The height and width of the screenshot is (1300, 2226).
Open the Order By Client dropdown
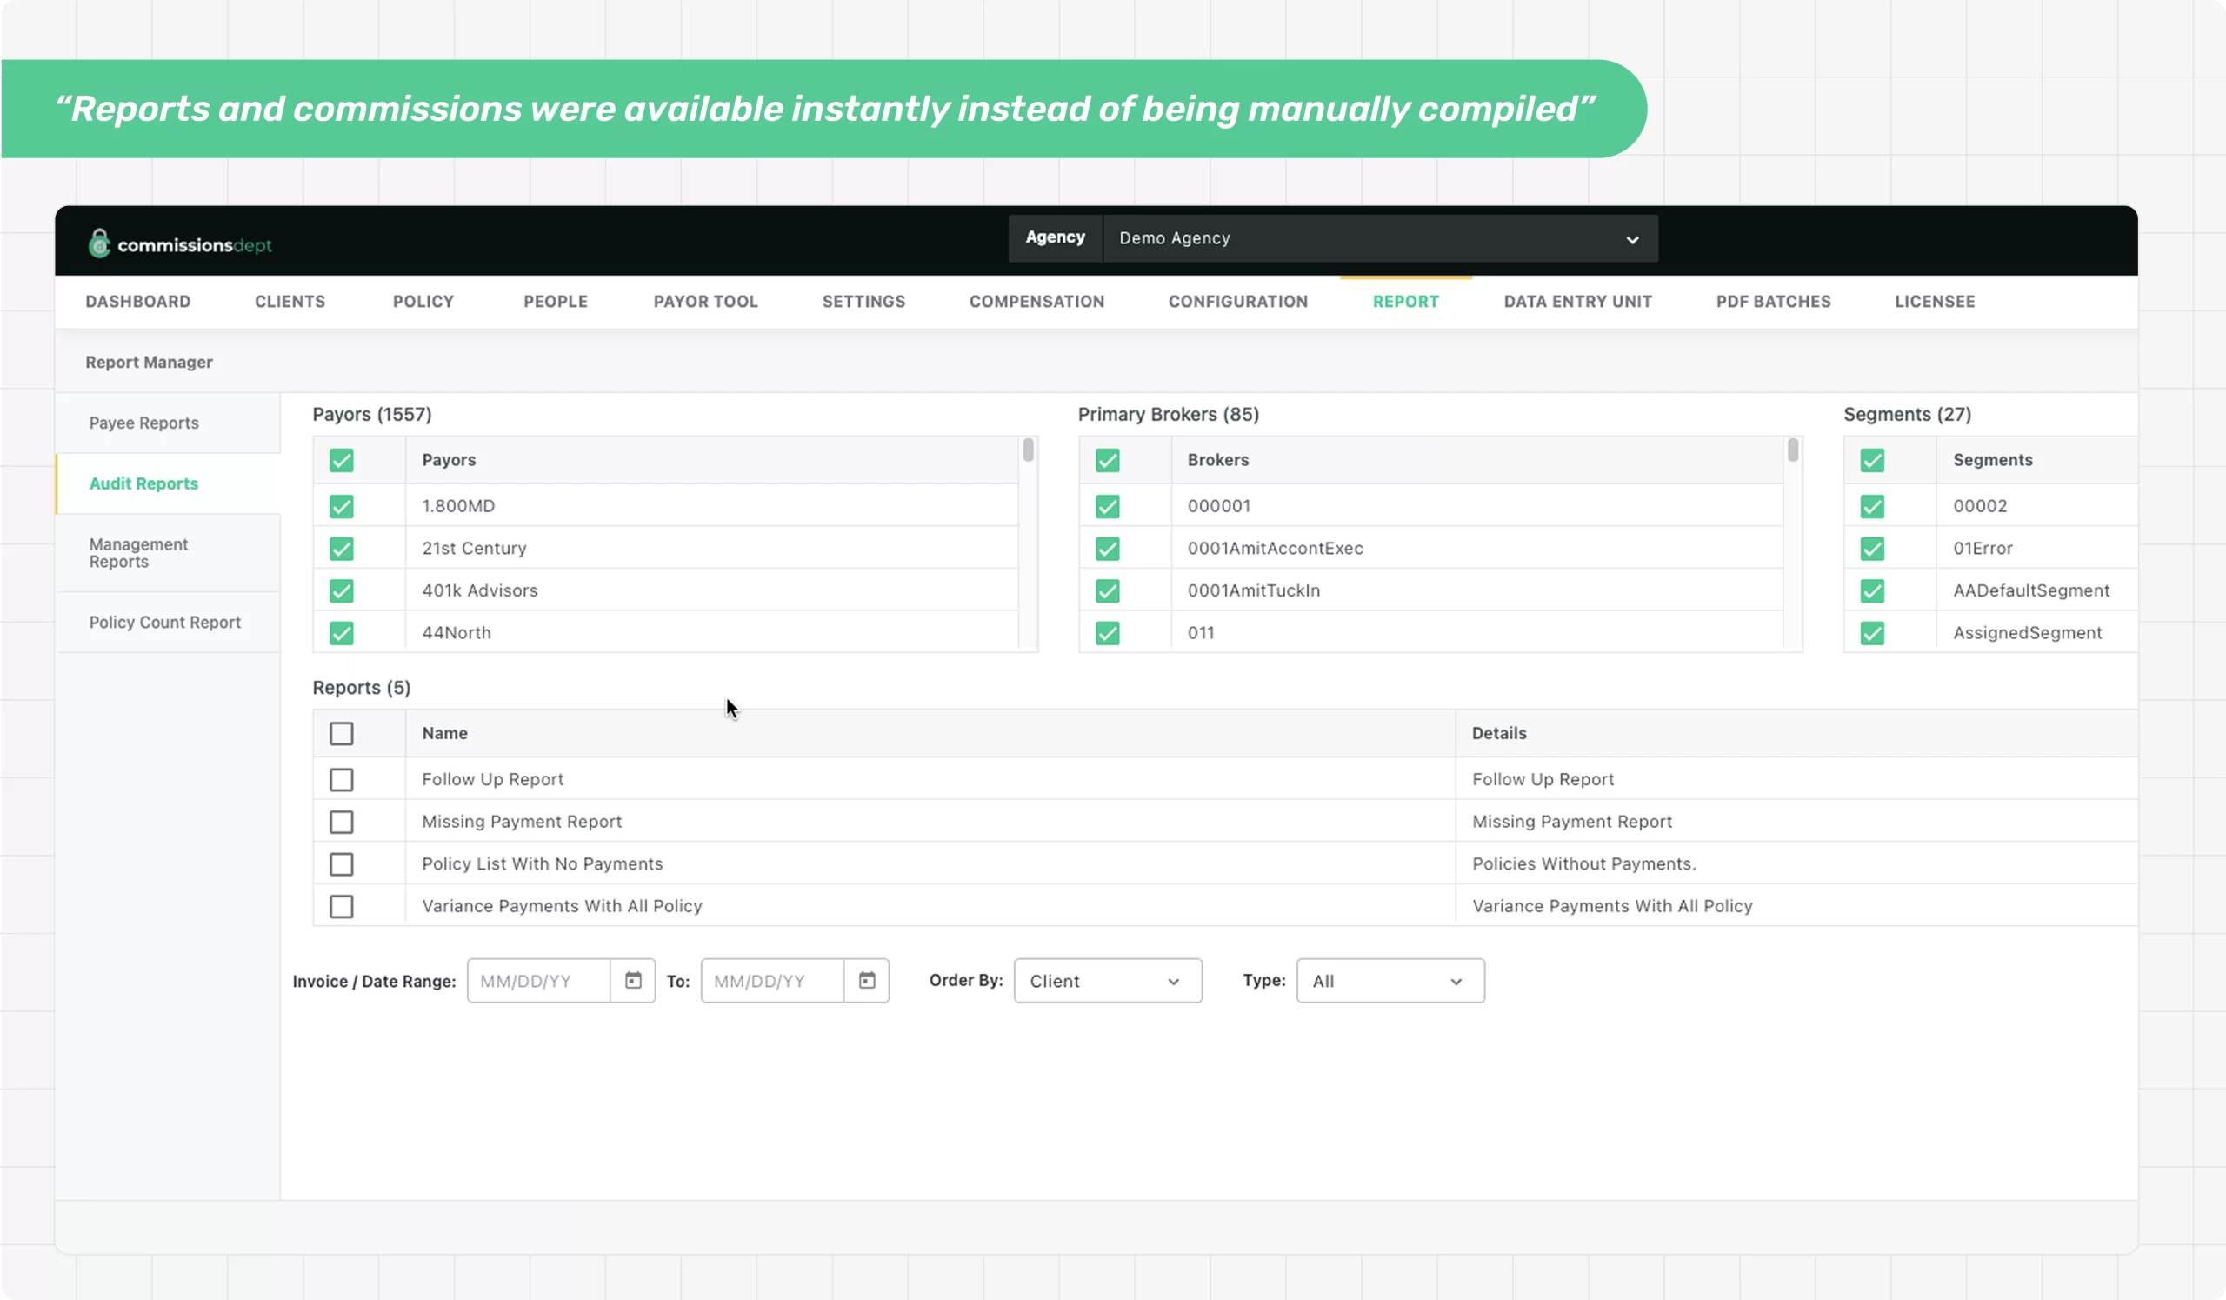pos(1107,981)
